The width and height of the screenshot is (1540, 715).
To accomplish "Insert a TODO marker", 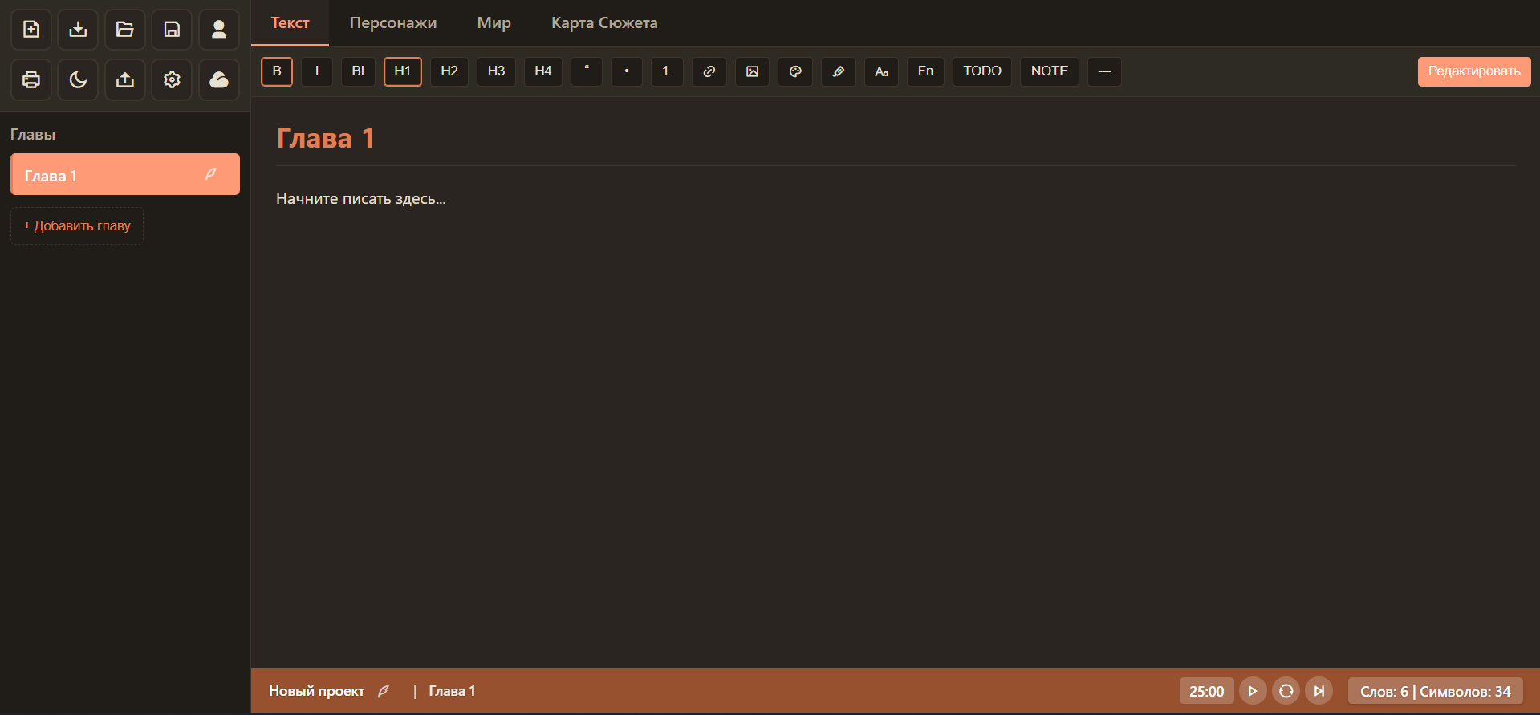I will [x=982, y=71].
